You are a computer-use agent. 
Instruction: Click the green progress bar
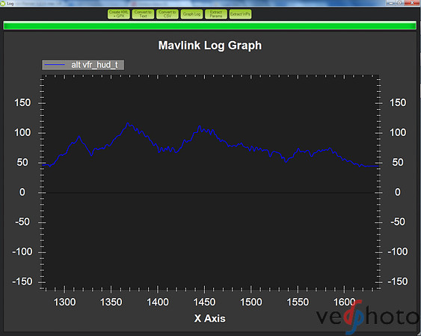click(209, 25)
